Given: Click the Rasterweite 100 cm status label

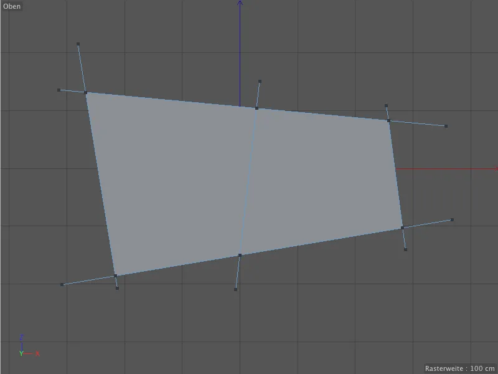Looking at the screenshot, I should [459, 367].
